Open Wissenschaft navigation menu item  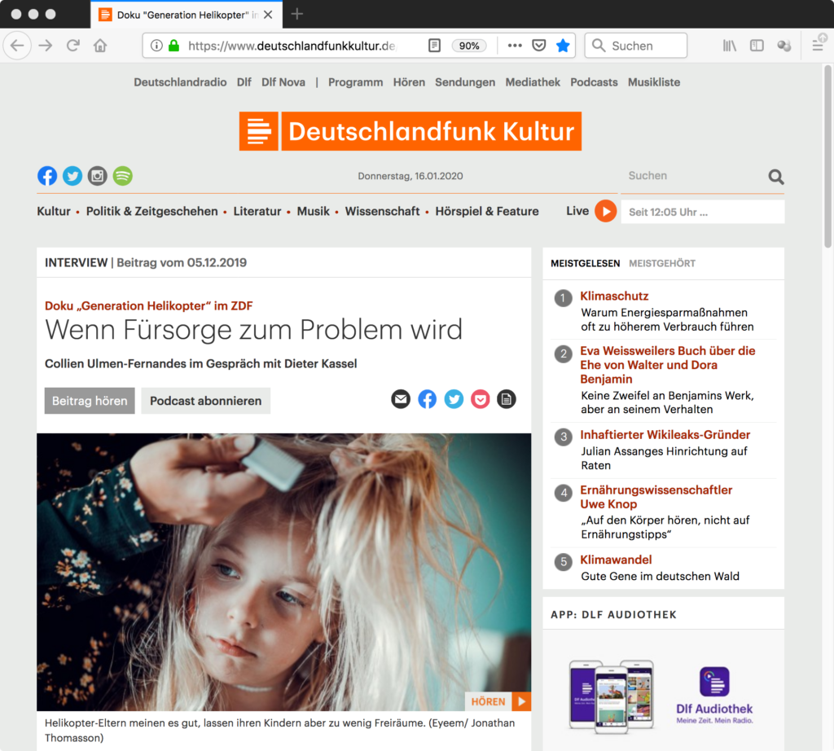point(382,211)
